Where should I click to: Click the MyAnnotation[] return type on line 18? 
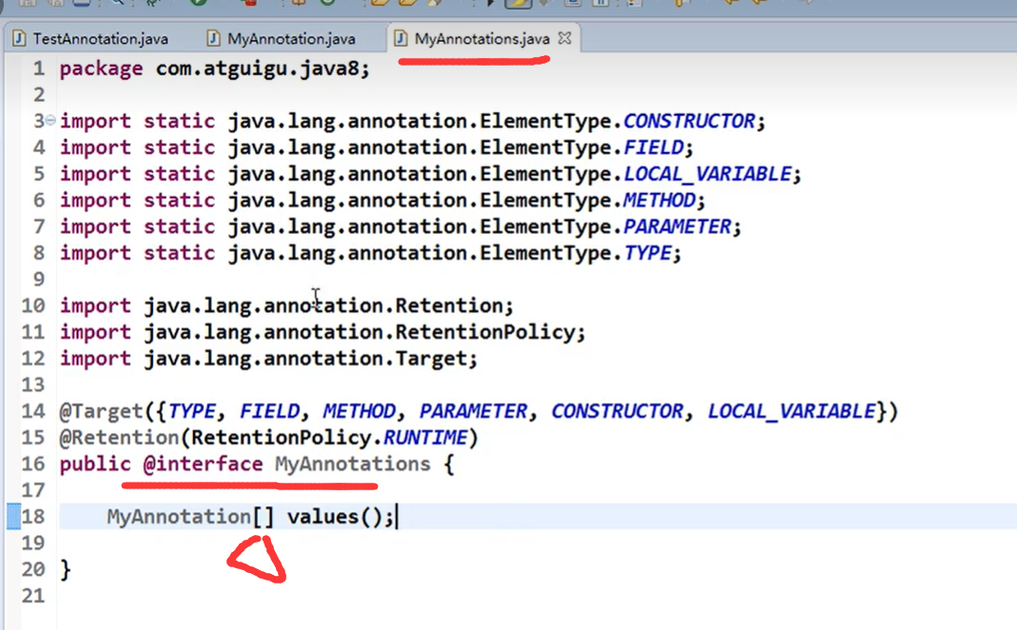(190, 517)
